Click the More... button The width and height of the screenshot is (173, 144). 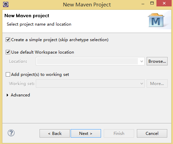157,84
